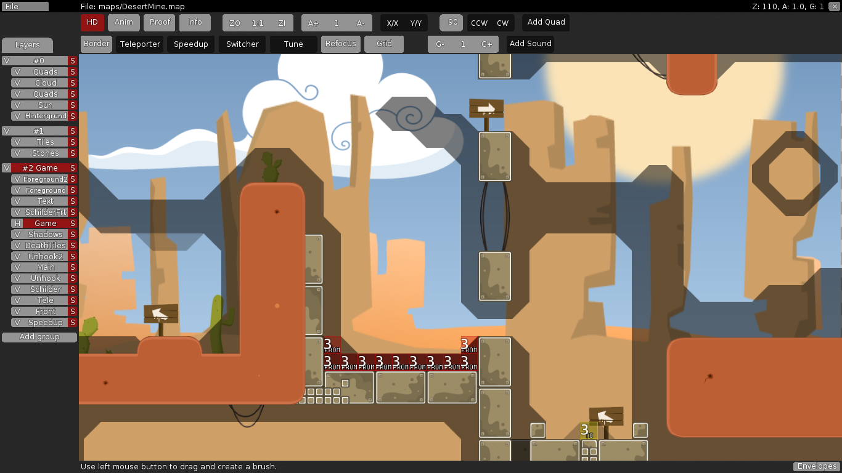The image size is (842, 473).
Task: Enable the Anim animation preview
Action: [123, 22]
